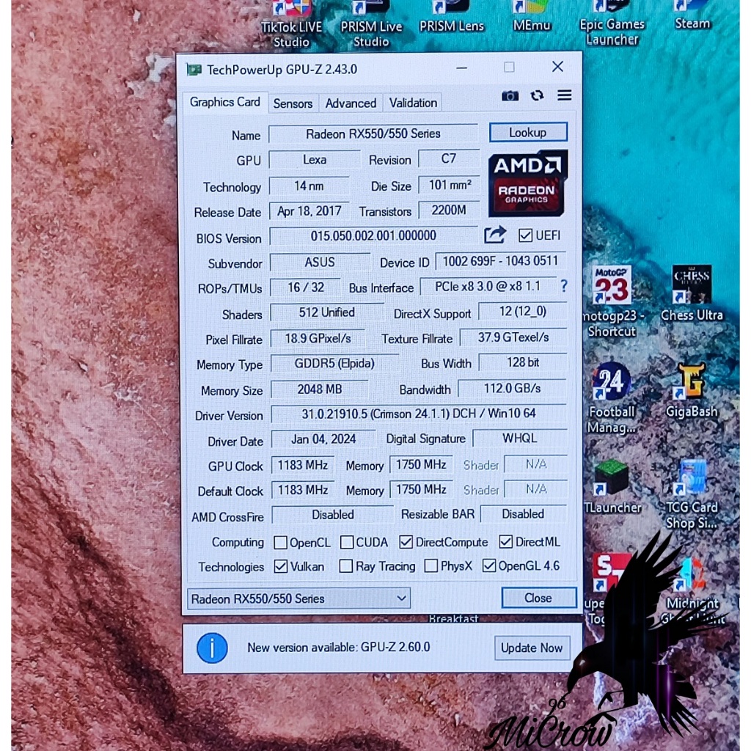751x751 pixels.
Task: Open Epic Games Launcher shortcut
Action: (612, 24)
